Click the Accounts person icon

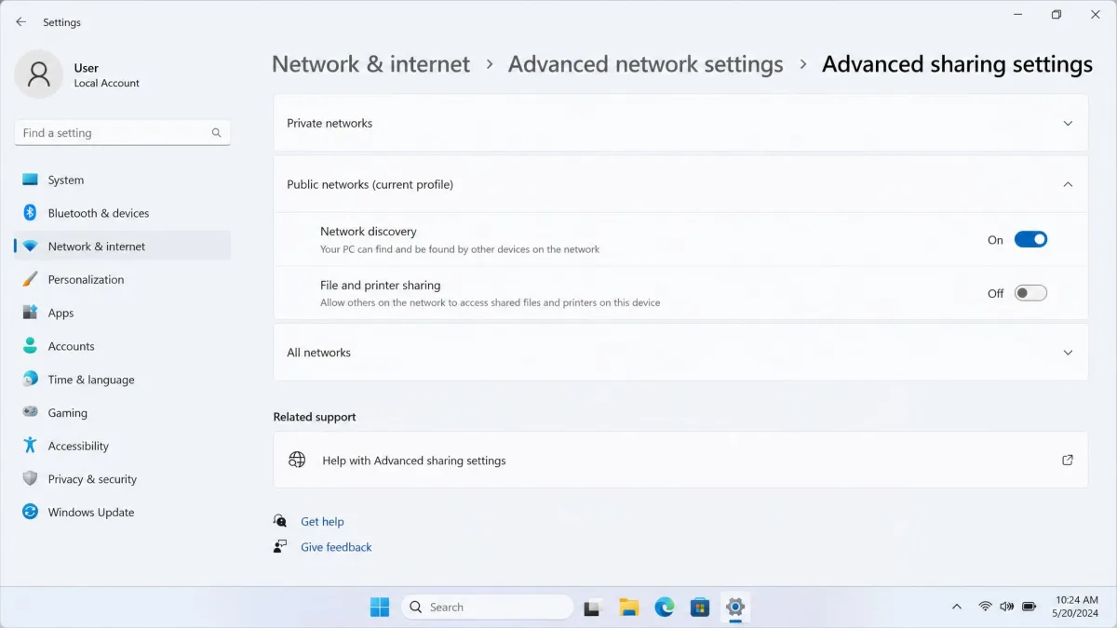tap(30, 346)
